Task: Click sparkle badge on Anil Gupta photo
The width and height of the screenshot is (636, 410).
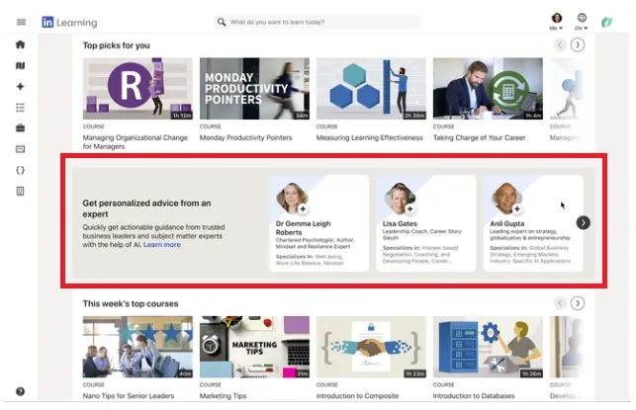Action: tap(516, 209)
